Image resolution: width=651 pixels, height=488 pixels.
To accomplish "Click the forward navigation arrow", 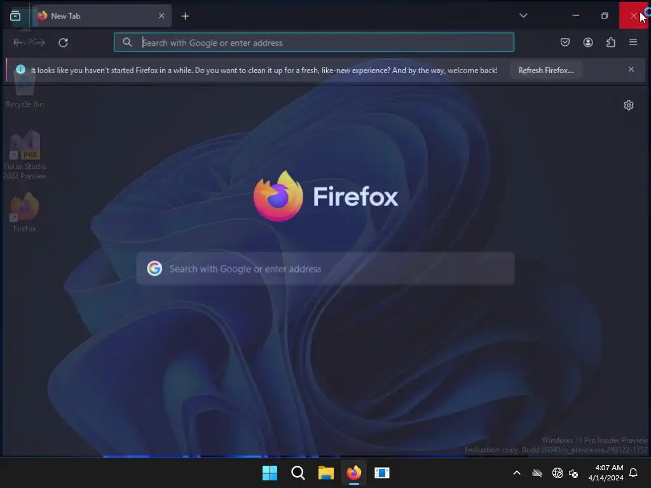I will pos(39,43).
